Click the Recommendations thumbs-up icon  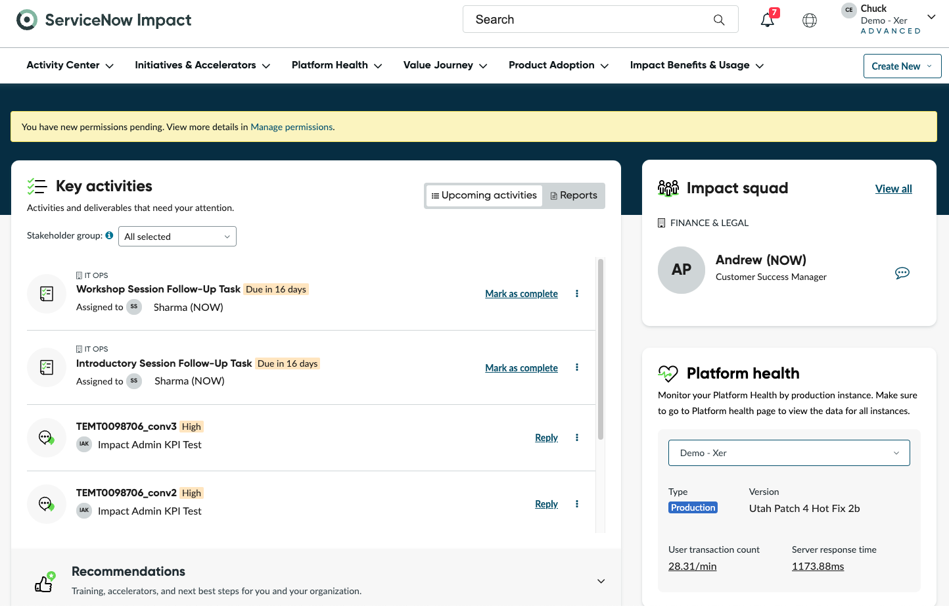(x=45, y=582)
